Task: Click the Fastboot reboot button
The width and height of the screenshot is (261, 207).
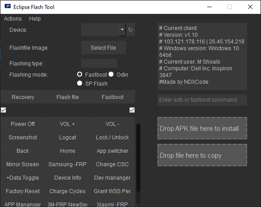Action: (x=113, y=97)
